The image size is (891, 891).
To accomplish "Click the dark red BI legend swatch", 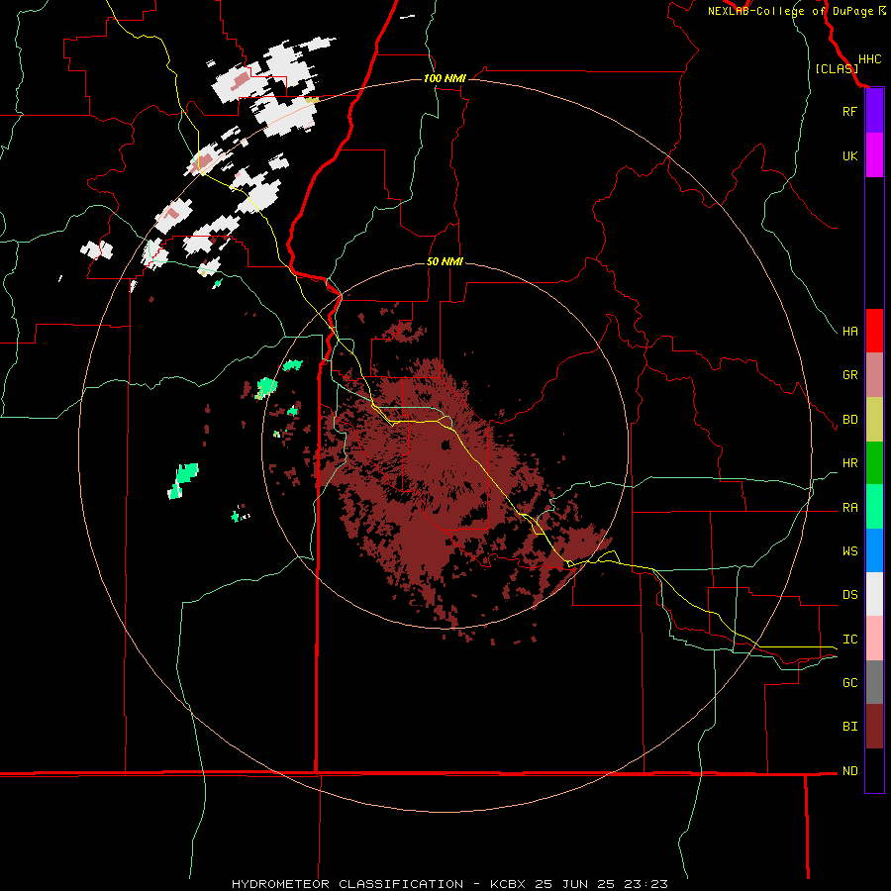I will (x=874, y=727).
